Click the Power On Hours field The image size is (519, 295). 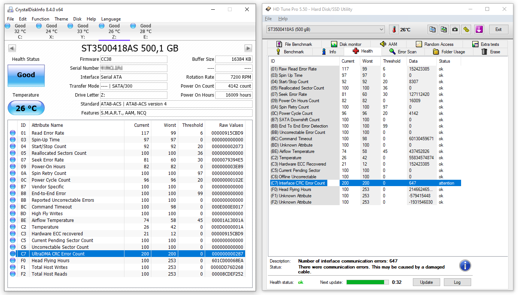(x=234, y=95)
